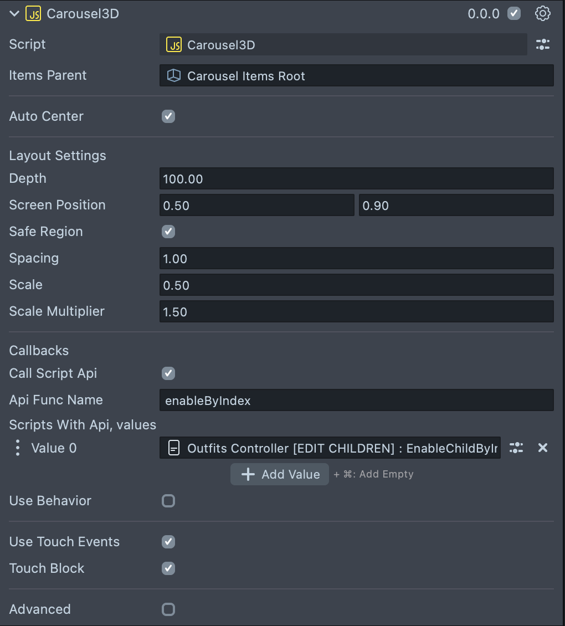Click the scene object icon in Items Parent
This screenshot has width=565, height=626.
[174, 76]
